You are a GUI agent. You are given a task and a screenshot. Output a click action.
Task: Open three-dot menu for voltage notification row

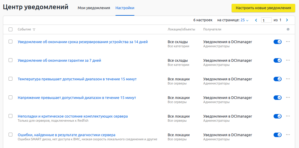[288, 97]
